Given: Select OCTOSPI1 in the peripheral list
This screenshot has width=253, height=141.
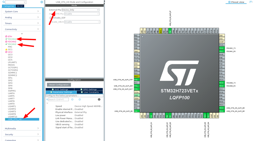Looking at the screenshot, I should click(x=13, y=68).
